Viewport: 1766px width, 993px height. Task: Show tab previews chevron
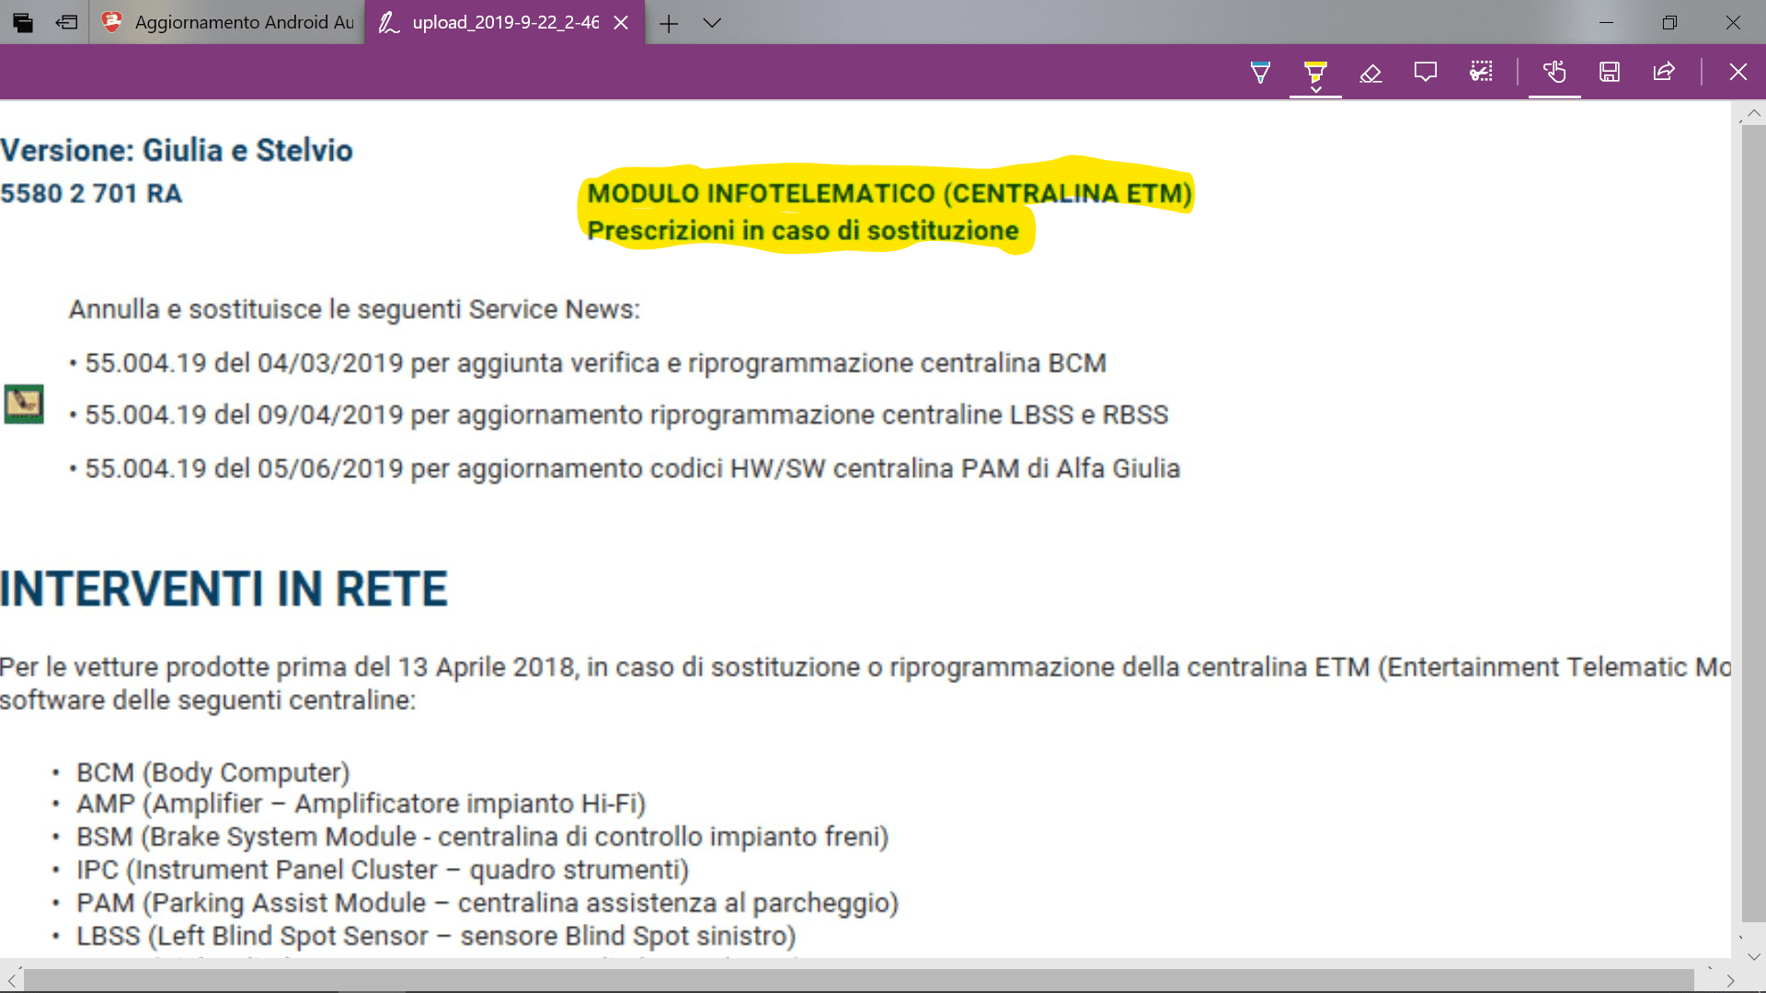pyautogui.click(x=712, y=23)
